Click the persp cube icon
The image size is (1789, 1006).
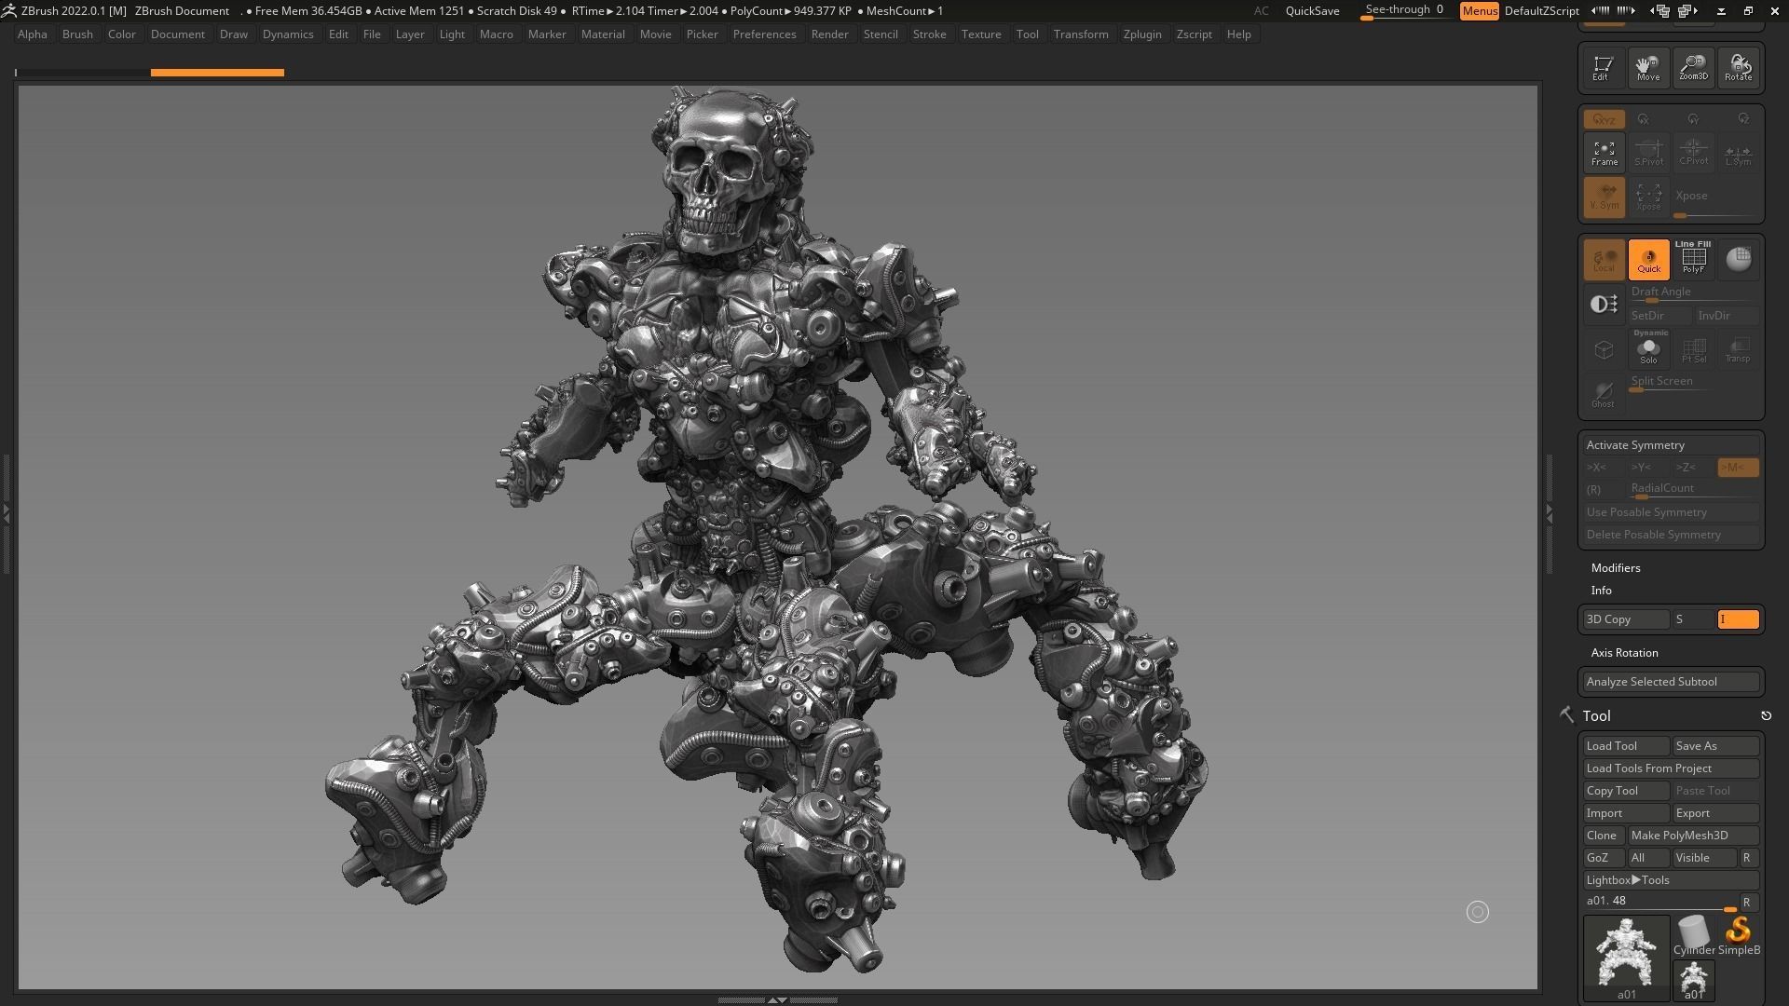[x=1604, y=349]
